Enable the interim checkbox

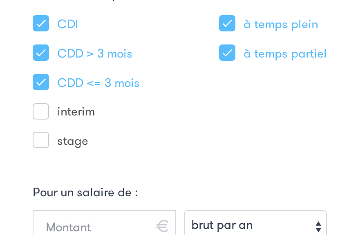coord(41,111)
